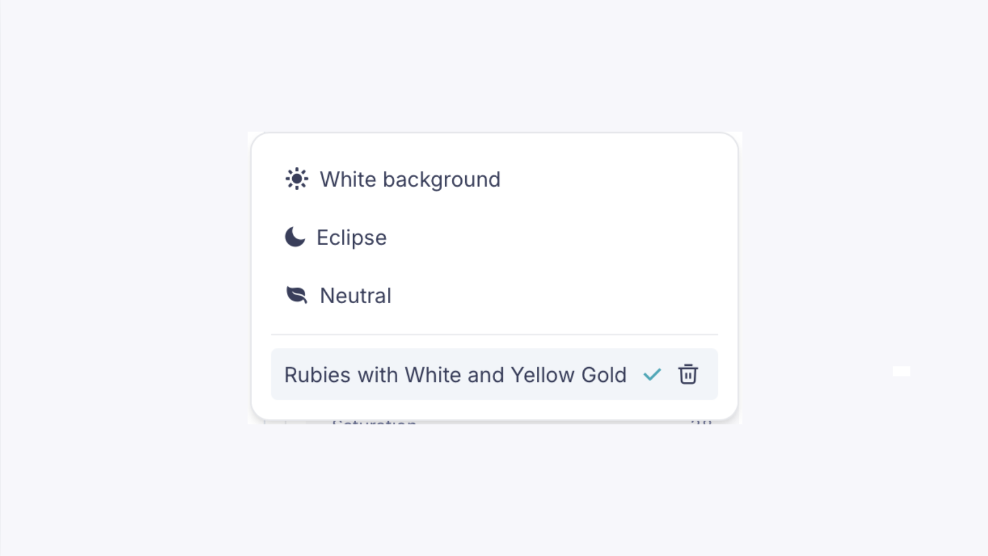
Task: Click the small white rectangle at far right
Action: (901, 371)
